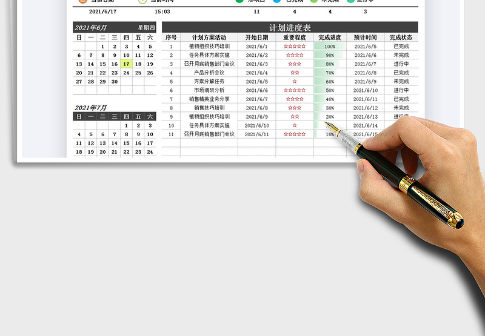This screenshot has height=336, width=485.
Task: Click the 已完成 status in row 1
Action: [401, 47]
